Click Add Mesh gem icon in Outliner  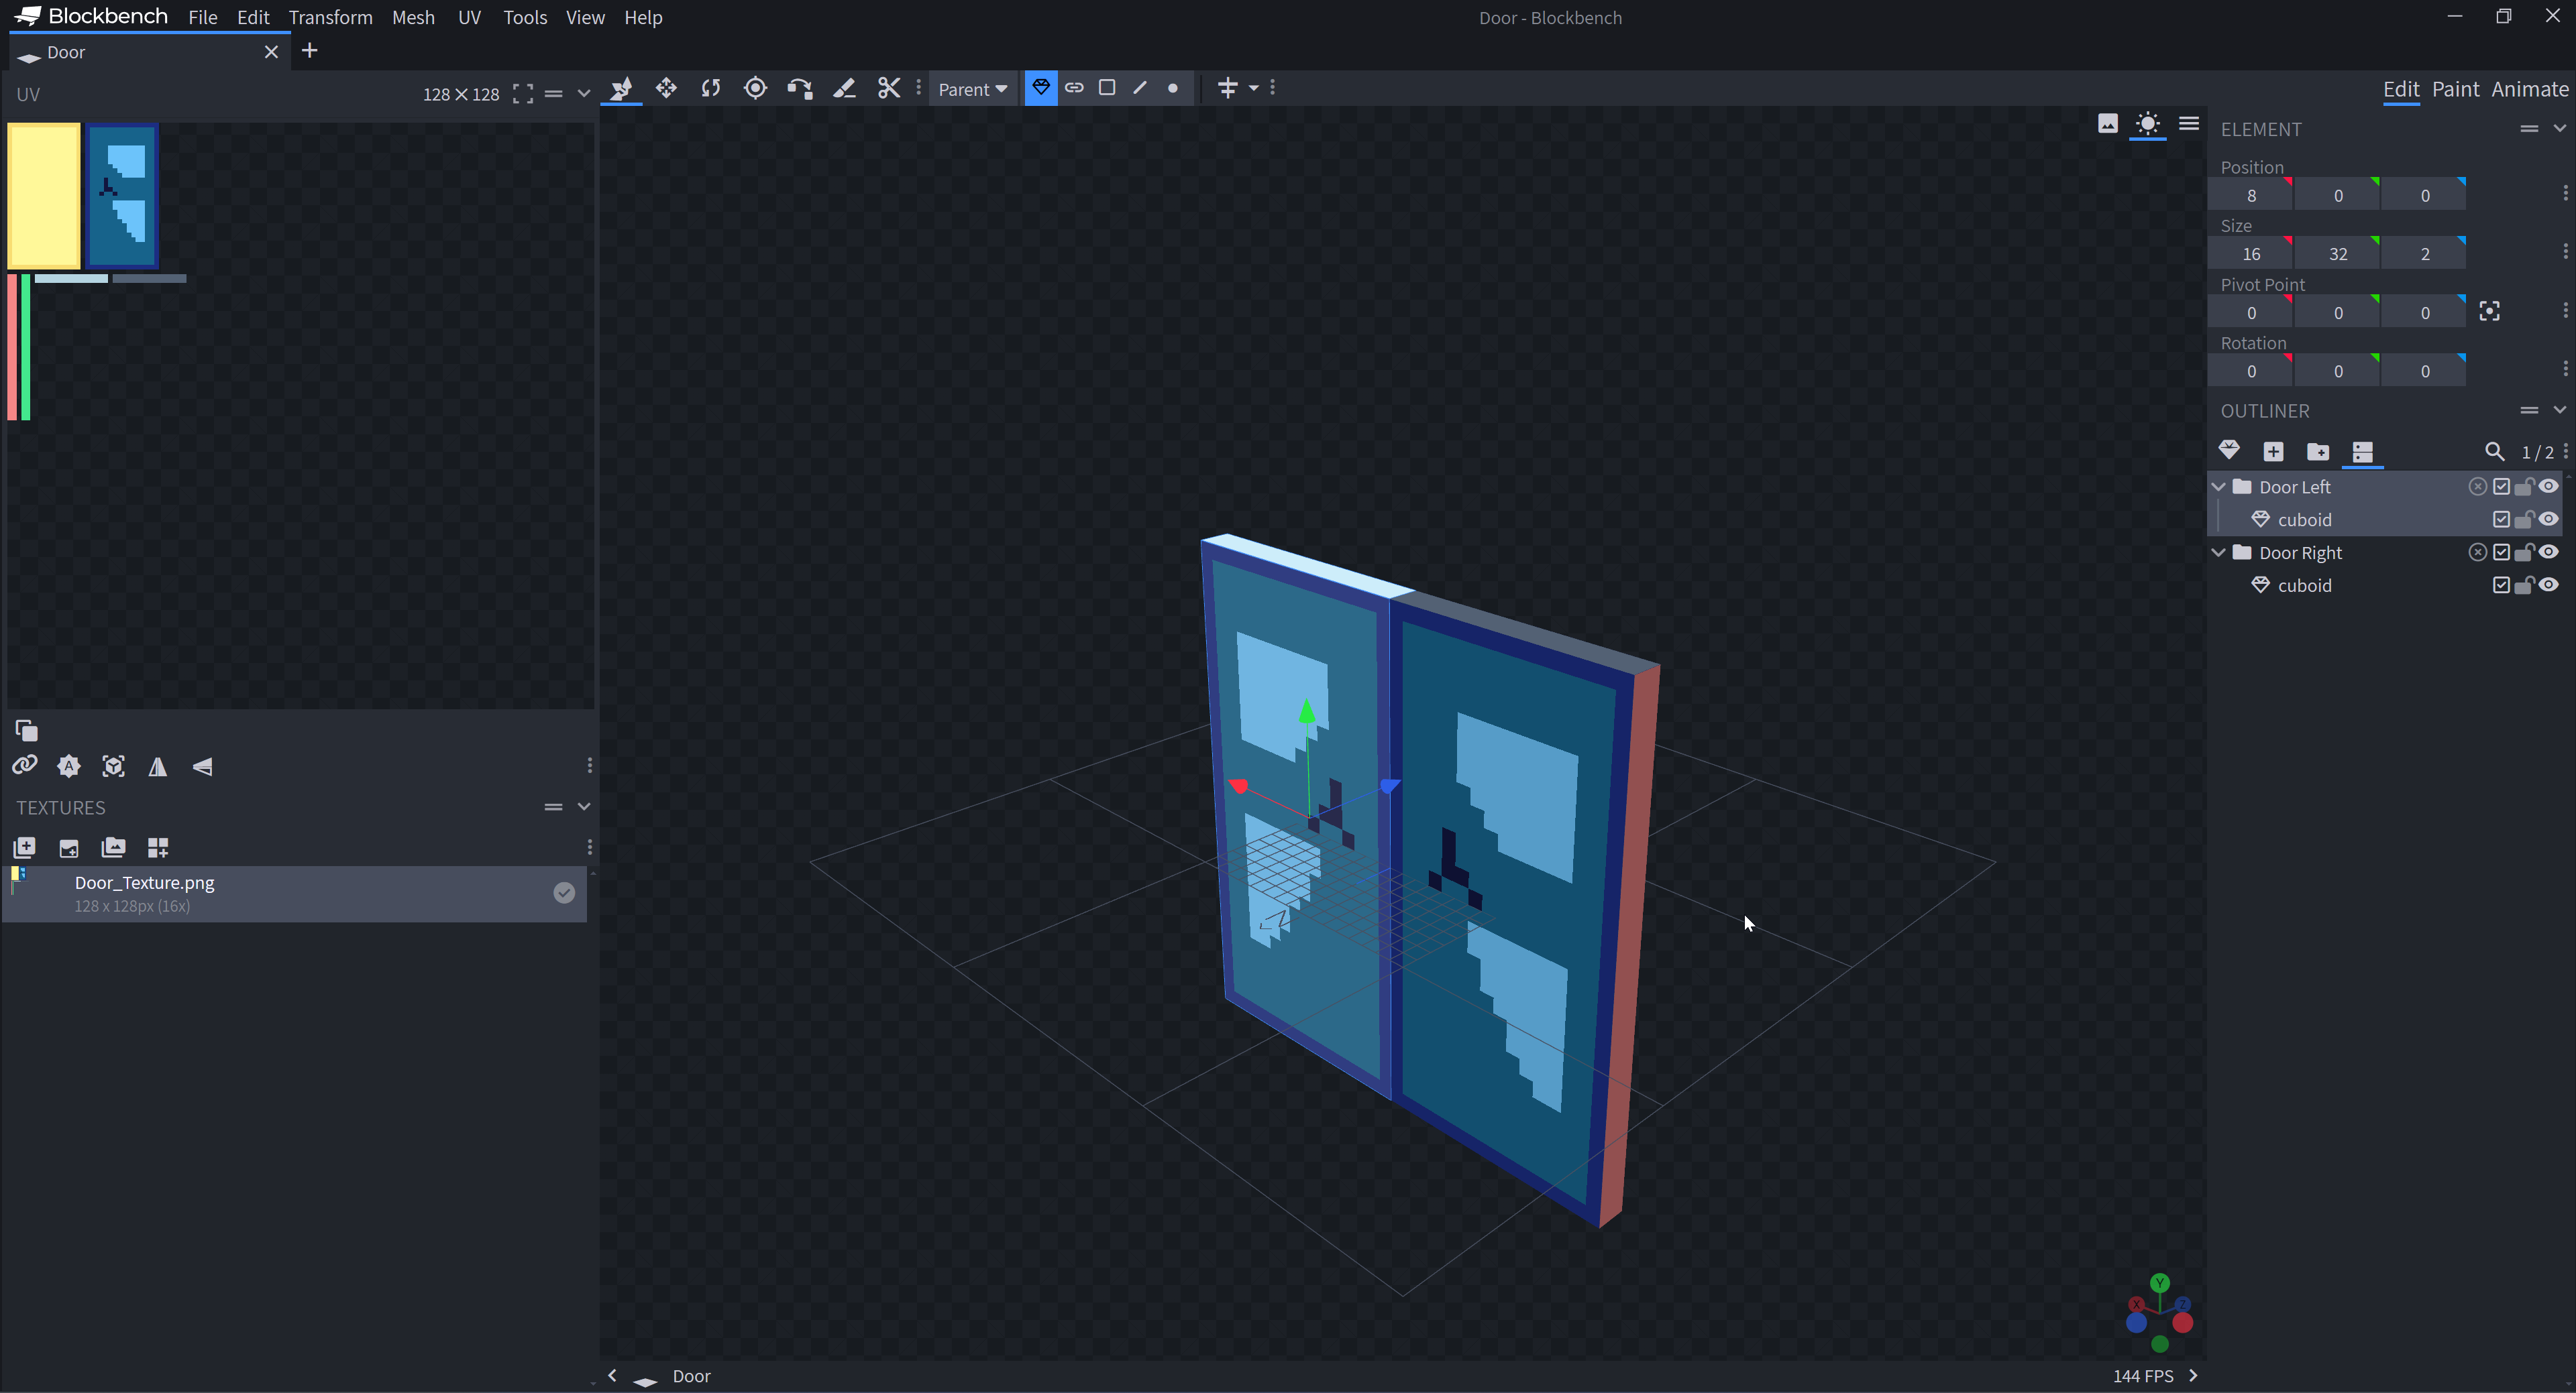pyautogui.click(x=2229, y=450)
